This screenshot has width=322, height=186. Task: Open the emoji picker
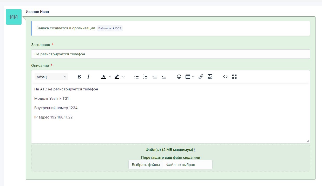179,77
